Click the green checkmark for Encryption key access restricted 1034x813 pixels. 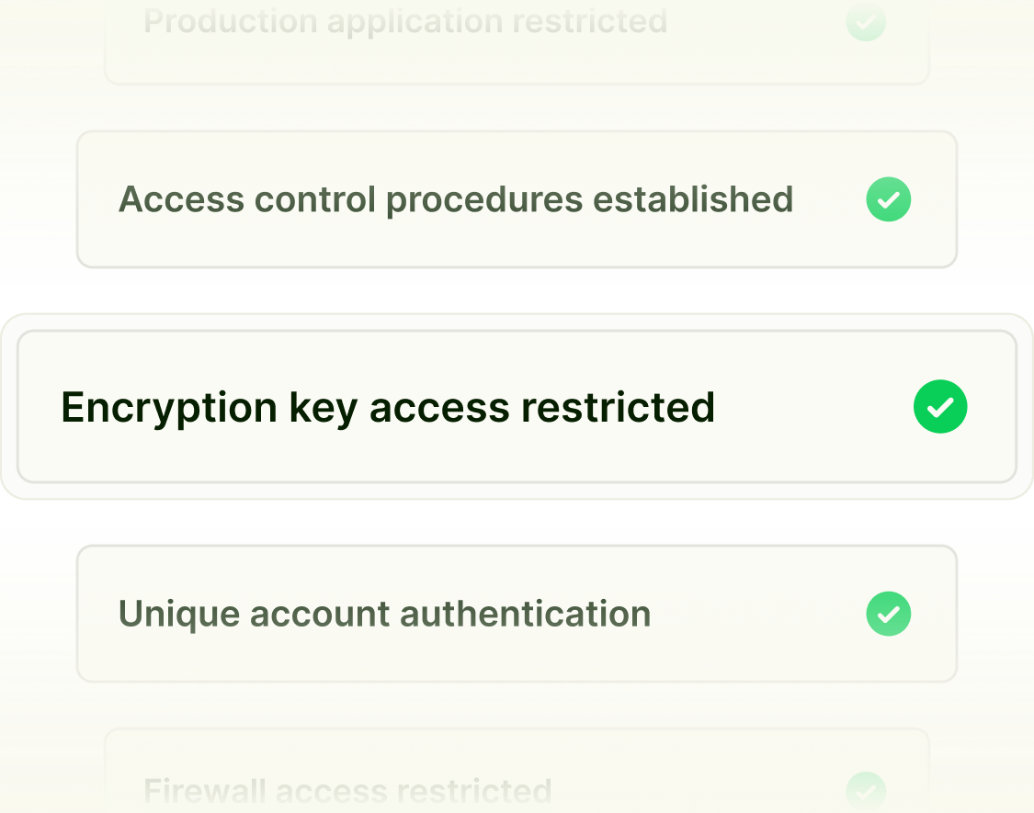(x=939, y=406)
